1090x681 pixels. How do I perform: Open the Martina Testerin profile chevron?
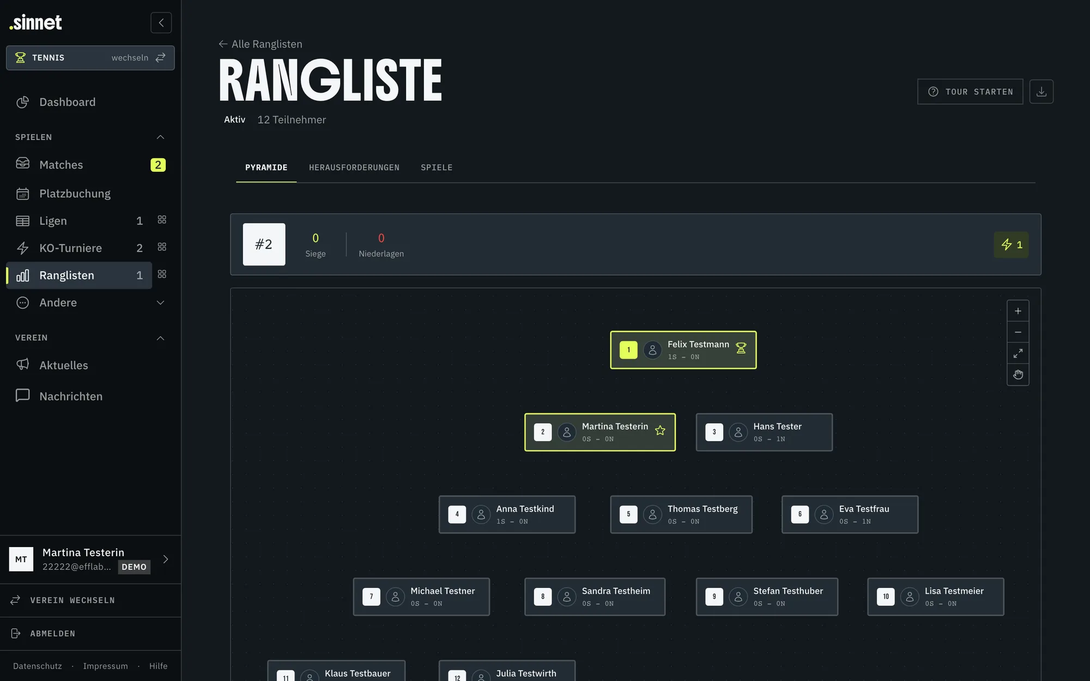pyautogui.click(x=166, y=559)
